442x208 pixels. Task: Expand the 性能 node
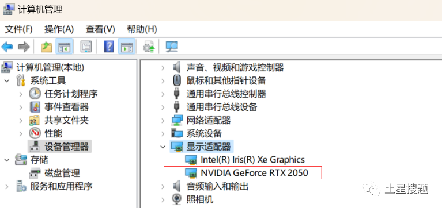click(x=21, y=133)
